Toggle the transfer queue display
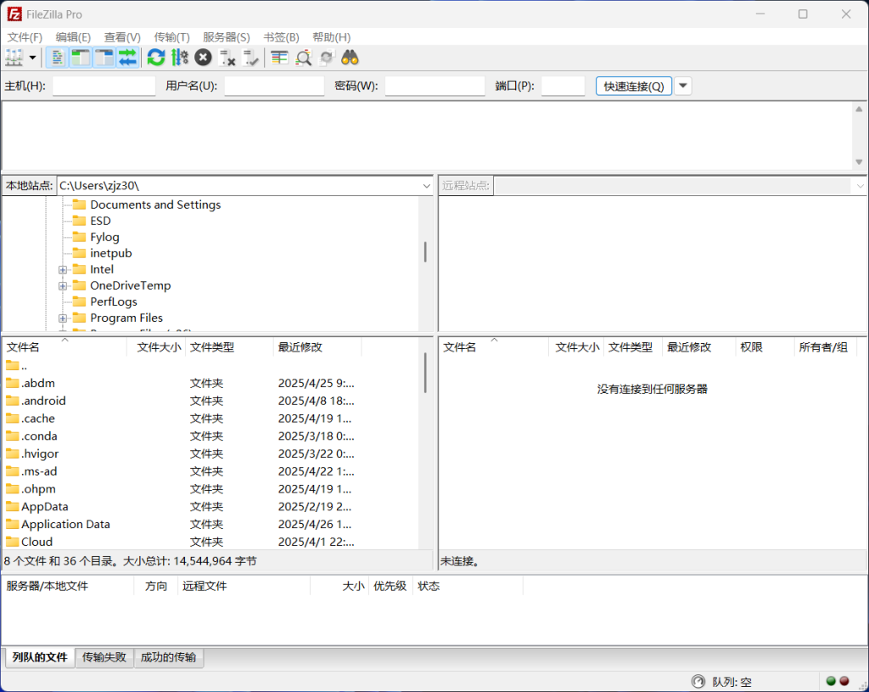Image resolution: width=869 pixels, height=692 pixels. [x=127, y=58]
